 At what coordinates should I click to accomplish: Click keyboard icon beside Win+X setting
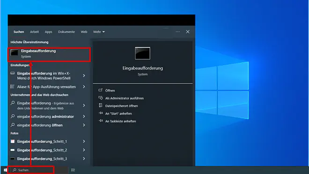click(13, 73)
